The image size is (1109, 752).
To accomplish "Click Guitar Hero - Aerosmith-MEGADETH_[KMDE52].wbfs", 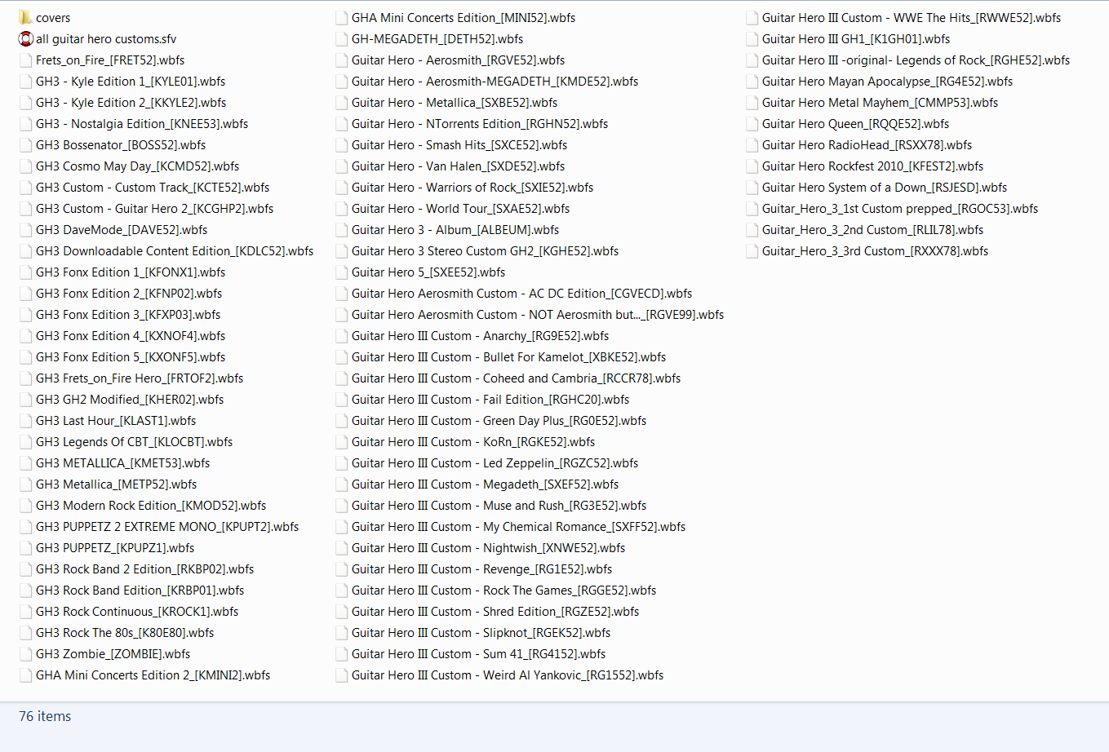I will click(495, 81).
